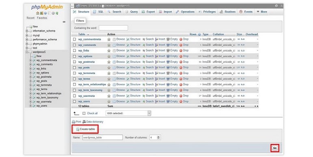The image size is (313, 157).
Task: Click the Empty icon for wp_term_relationships
Action: 168,84
